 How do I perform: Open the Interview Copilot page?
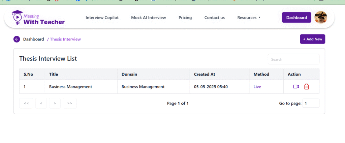(102, 18)
